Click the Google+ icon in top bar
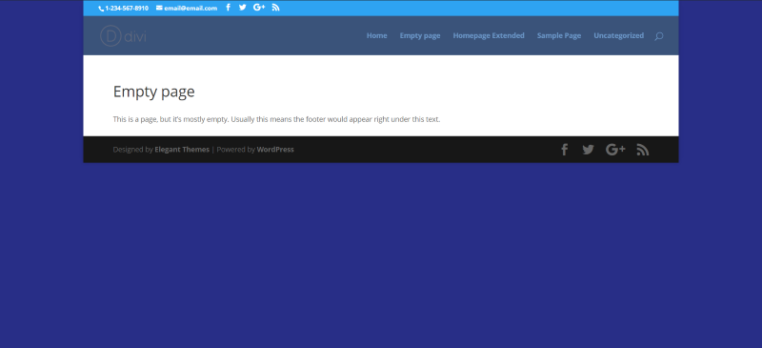Screen dimensions: 762x348 259,8
